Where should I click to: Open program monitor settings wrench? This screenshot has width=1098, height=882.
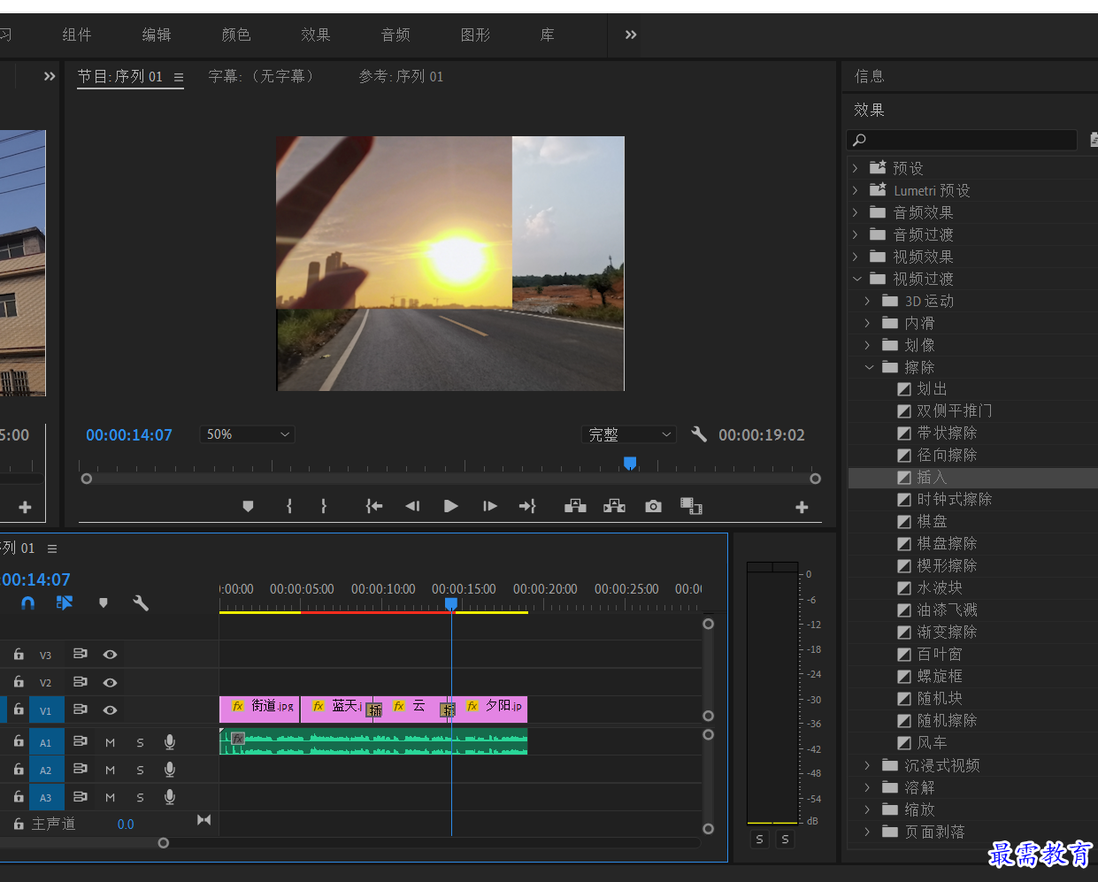699,434
